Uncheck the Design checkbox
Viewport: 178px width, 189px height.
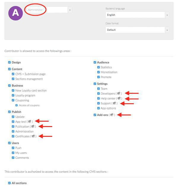(9, 62)
